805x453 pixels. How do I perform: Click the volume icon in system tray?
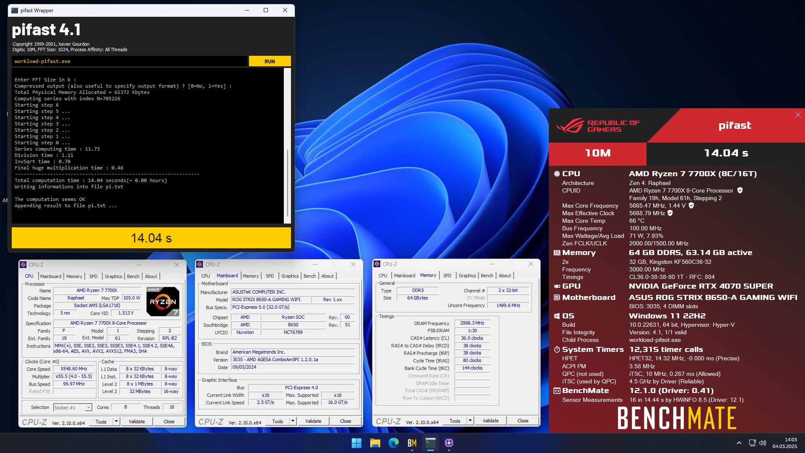[x=763, y=443]
